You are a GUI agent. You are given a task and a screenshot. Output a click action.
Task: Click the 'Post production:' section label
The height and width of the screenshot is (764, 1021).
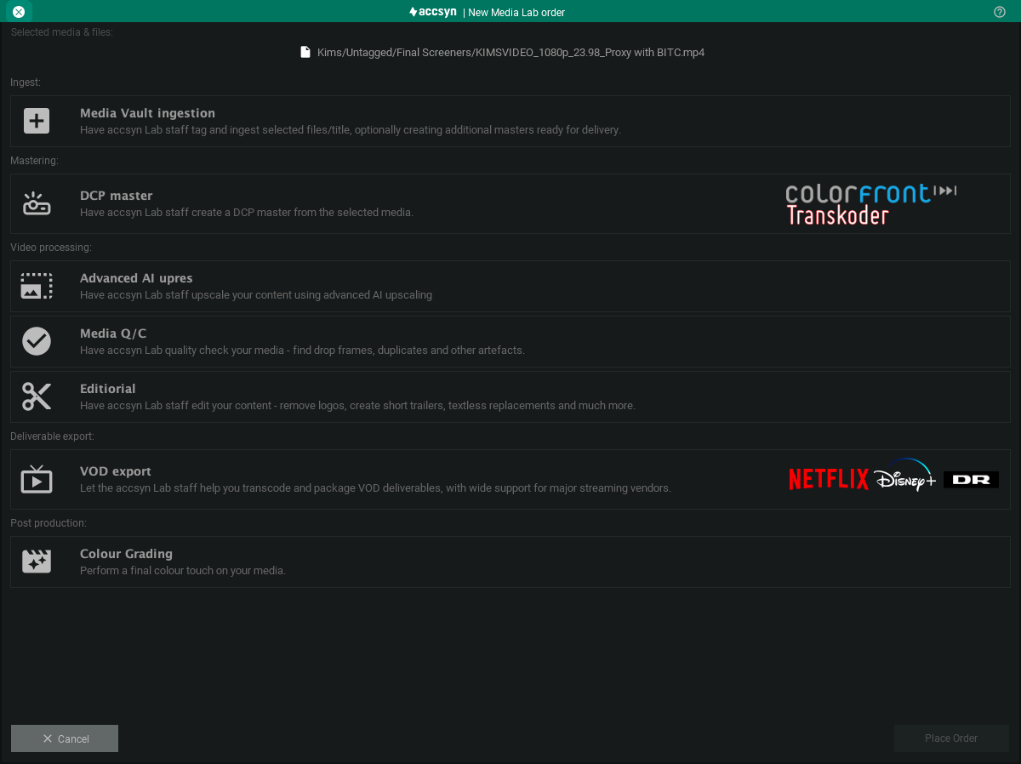point(48,523)
